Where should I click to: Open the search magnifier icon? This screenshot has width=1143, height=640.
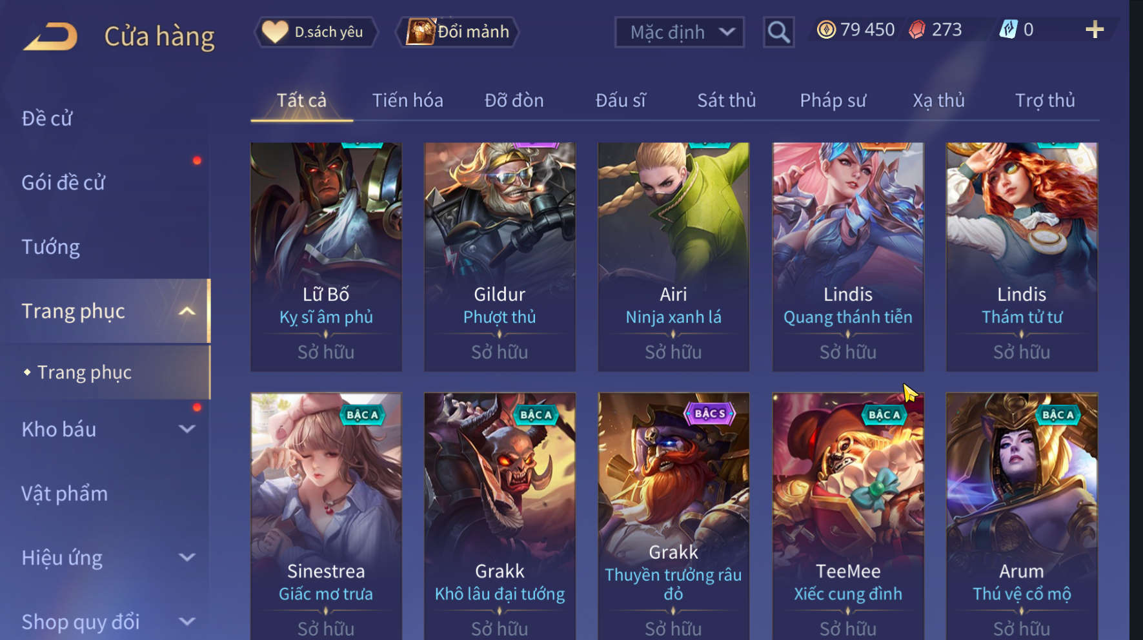(x=778, y=32)
